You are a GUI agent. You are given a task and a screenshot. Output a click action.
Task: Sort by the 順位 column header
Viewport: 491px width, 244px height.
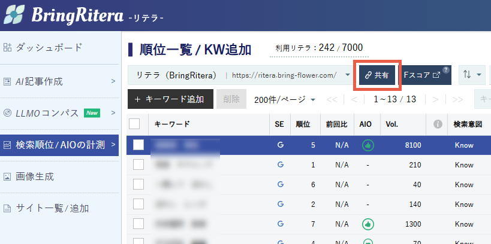(x=303, y=124)
